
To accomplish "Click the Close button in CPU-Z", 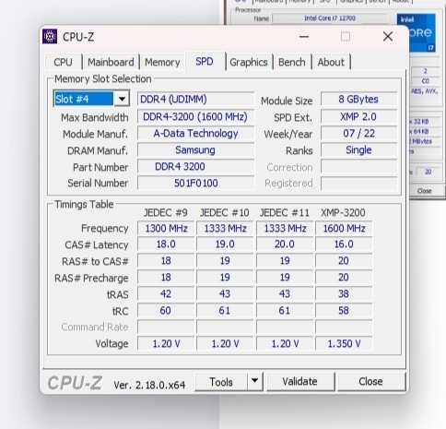I will [370, 381].
